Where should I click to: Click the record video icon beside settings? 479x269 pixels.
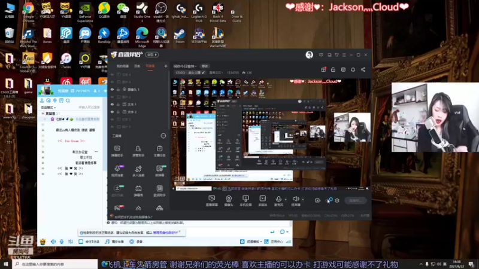pos(318,200)
